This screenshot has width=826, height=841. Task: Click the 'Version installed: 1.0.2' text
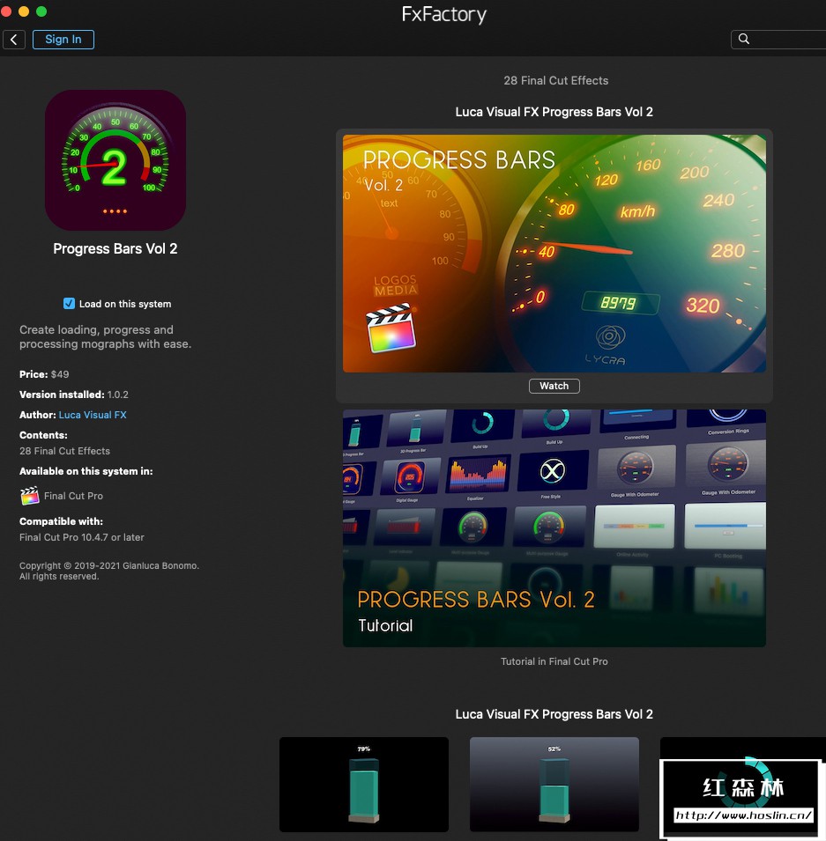pos(73,395)
